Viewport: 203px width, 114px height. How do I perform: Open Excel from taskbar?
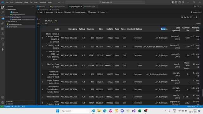tap(140, 111)
